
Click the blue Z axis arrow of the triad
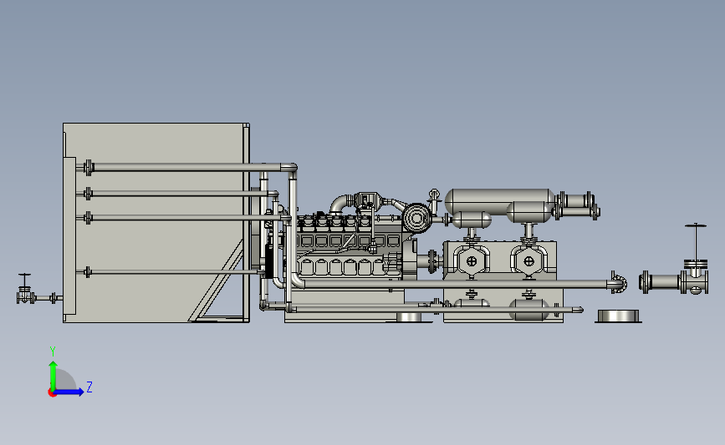[69, 392]
